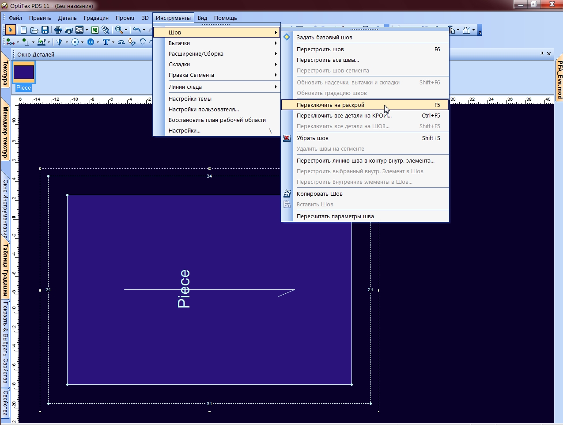Switch to Таблица Градации side tab
Screen dimensions: 563x425
tap(5, 270)
